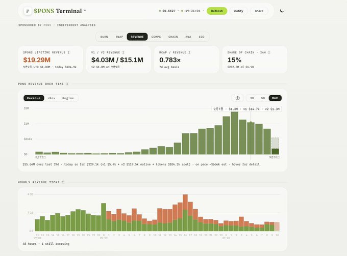Image resolution: width=347 pixels, height=256 pixels.
Task: Click the 15% share of chain value
Action: click(234, 60)
